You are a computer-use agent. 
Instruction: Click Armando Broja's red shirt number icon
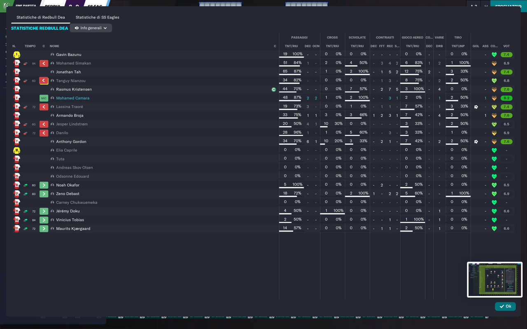coord(16,116)
